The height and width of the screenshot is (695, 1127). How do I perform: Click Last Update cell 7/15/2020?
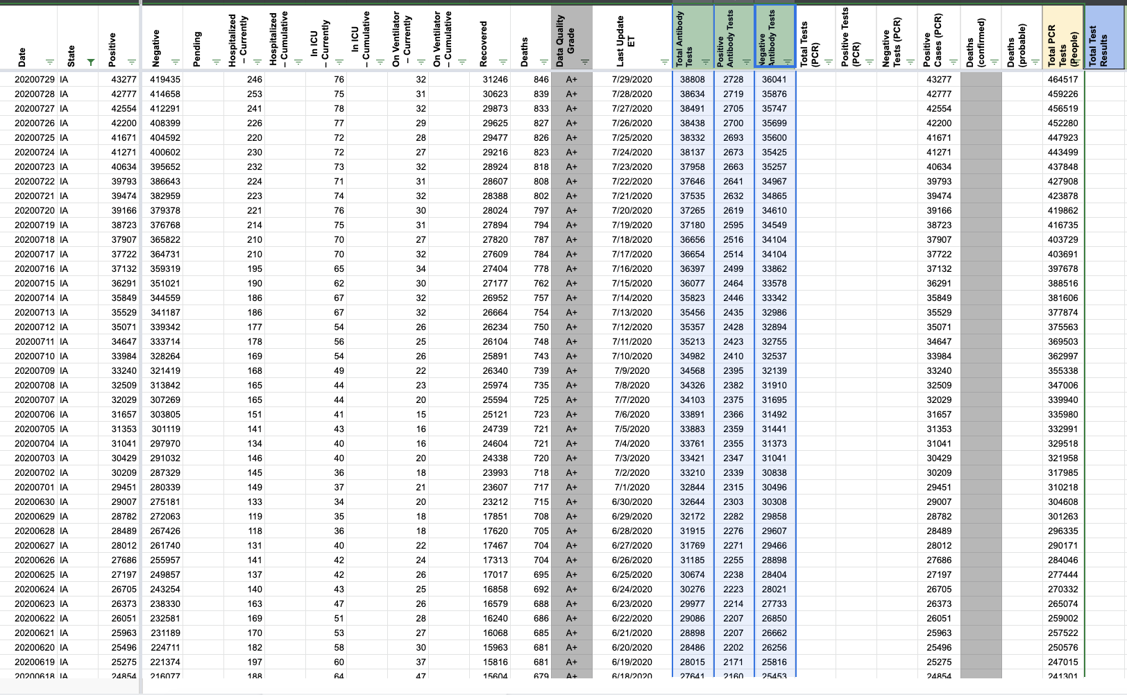coord(632,284)
